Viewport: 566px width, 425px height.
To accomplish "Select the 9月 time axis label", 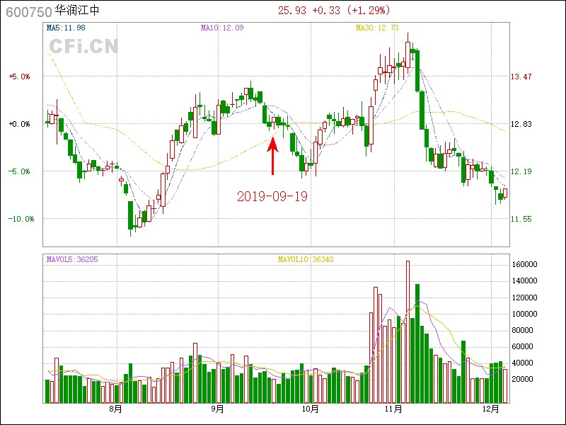I will point(217,409).
